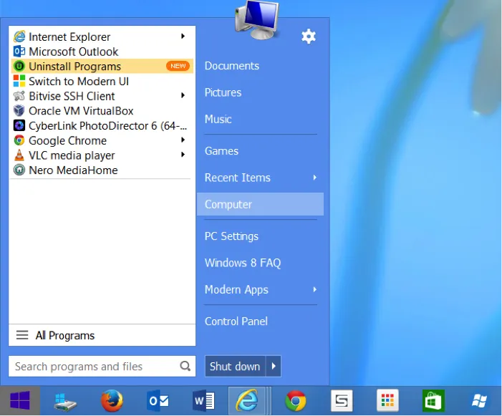The width and height of the screenshot is (502, 416).
Task: Show Internet Explorer jump list arrow
Action: click(183, 37)
